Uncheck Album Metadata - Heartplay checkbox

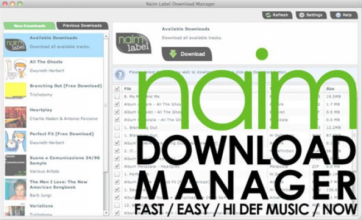tap(118, 166)
